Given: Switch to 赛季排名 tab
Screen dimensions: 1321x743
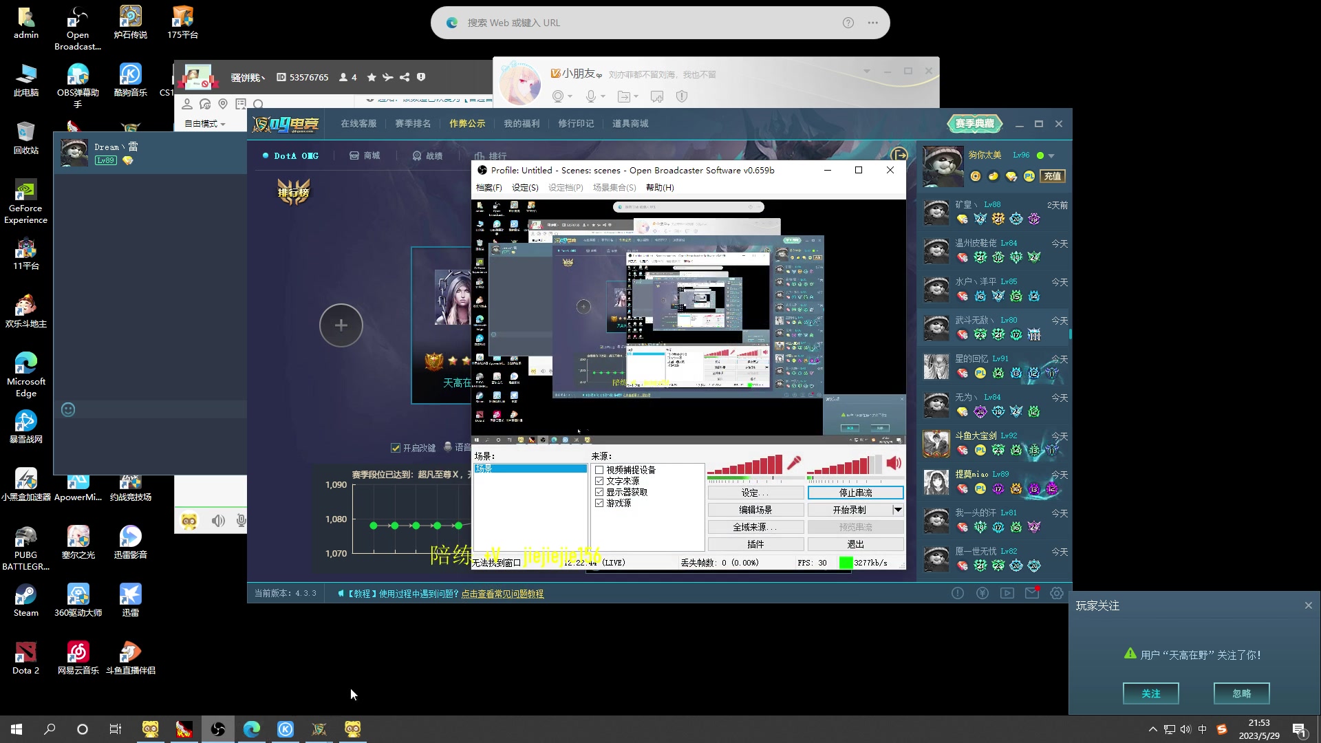Looking at the screenshot, I should [413, 124].
